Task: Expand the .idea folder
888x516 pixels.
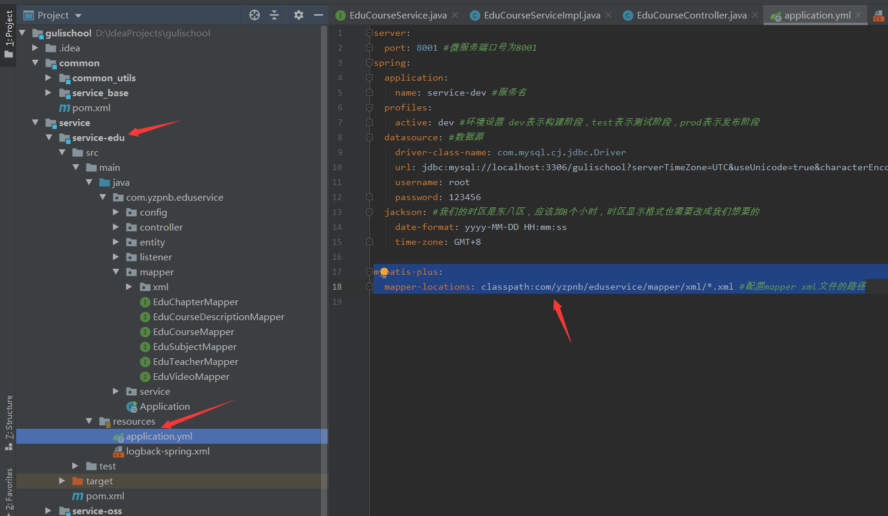Action: 35,48
